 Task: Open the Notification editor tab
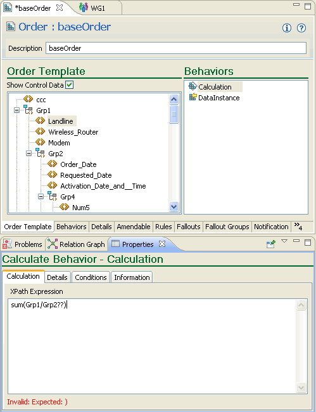(271, 227)
